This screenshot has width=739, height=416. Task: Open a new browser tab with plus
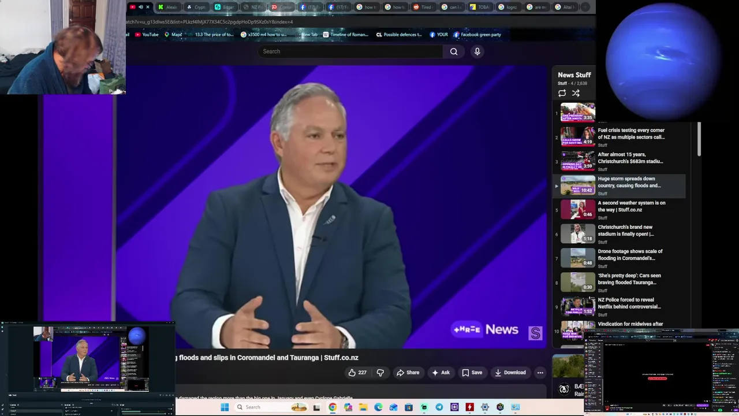585,7
